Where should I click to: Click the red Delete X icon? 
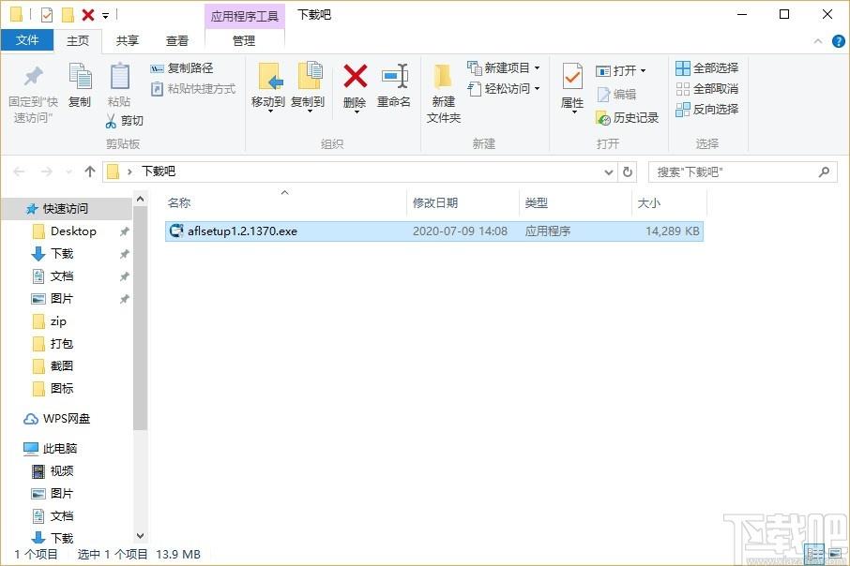tap(355, 76)
